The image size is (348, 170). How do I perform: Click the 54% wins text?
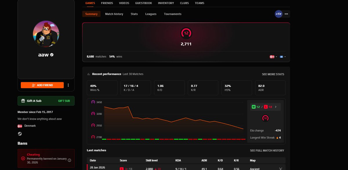(x=116, y=56)
